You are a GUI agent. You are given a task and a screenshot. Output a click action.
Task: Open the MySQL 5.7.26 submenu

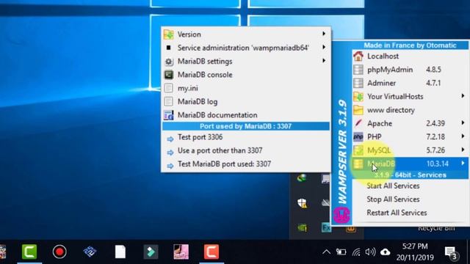(410, 150)
